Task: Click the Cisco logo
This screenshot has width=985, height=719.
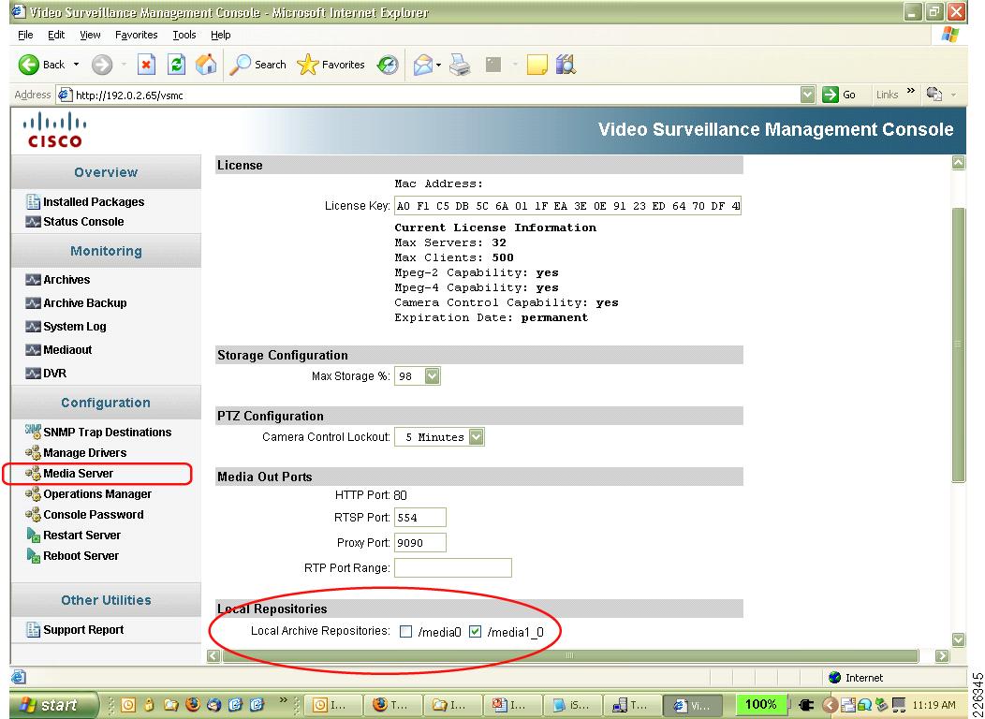Action: [x=54, y=130]
